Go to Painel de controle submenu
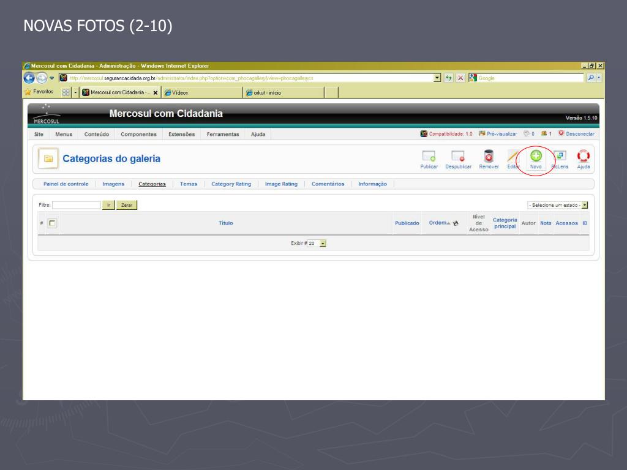 [66, 184]
